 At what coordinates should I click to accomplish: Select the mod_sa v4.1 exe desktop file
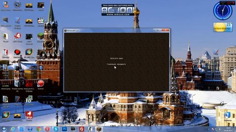coord(29,86)
